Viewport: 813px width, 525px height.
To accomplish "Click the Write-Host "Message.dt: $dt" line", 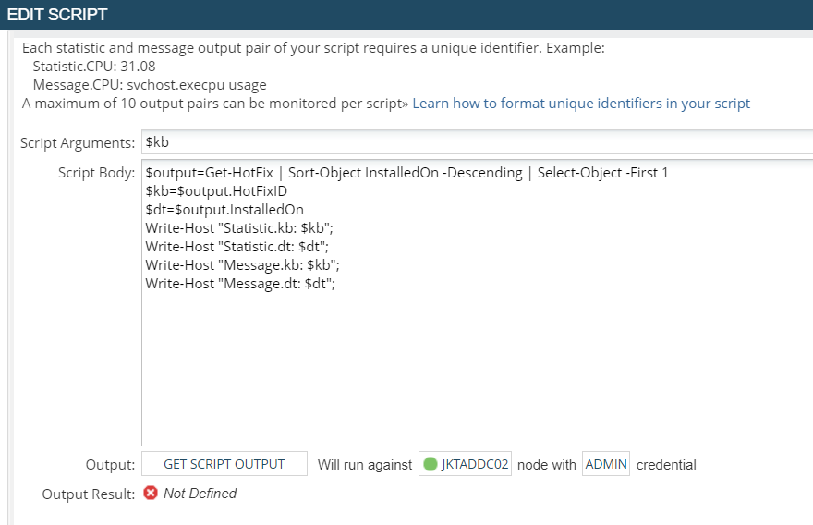I will (240, 284).
